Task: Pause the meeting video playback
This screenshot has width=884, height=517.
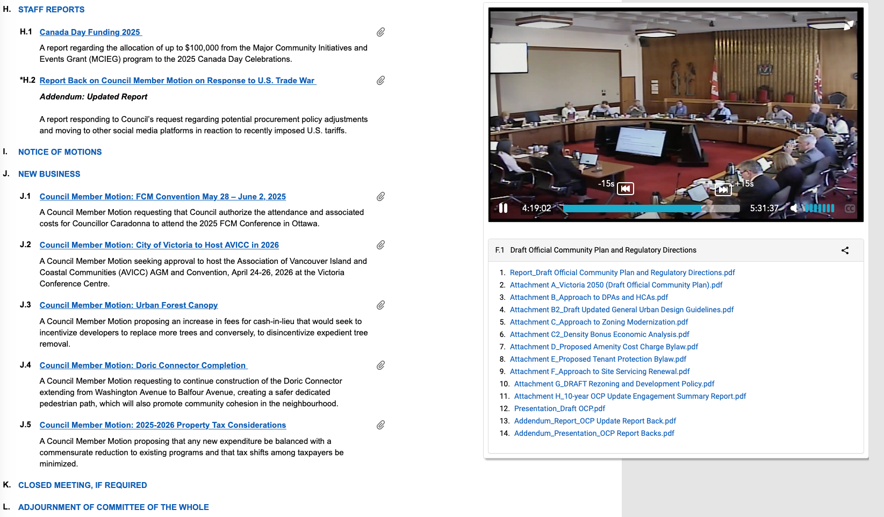Action: pos(503,208)
